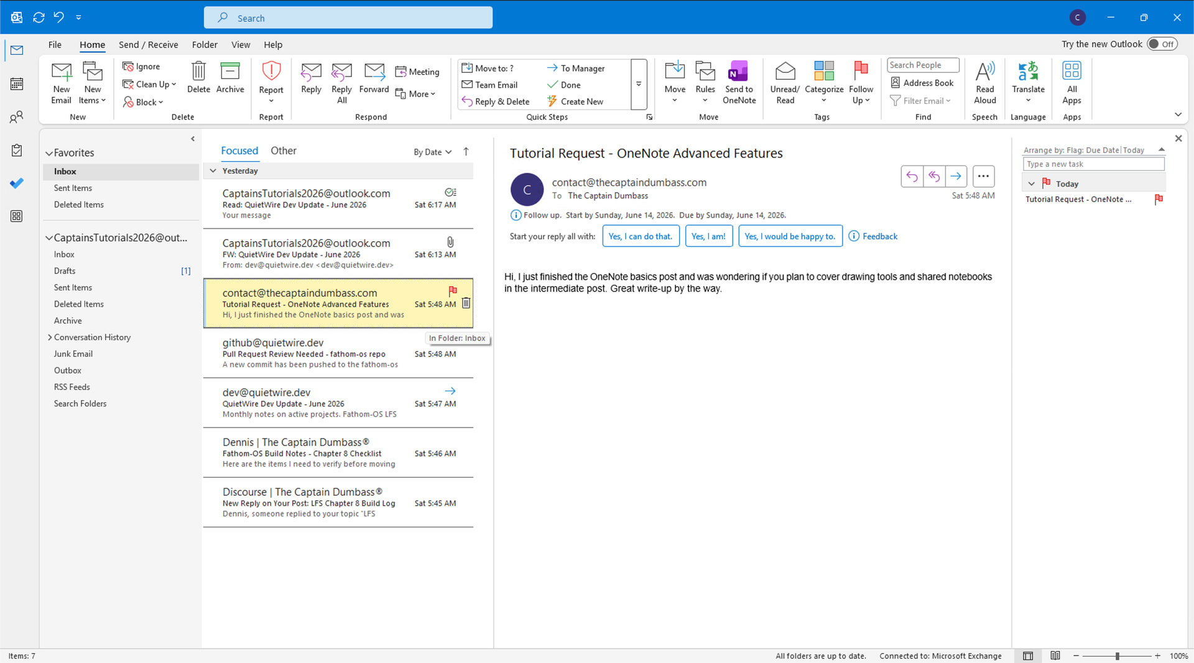
Task: Create New quick step
Action: click(x=575, y=101)
